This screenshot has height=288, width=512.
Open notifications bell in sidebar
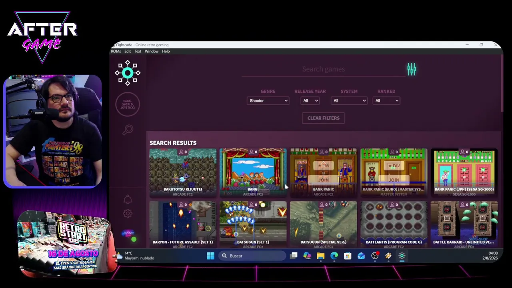click(128, 199)
